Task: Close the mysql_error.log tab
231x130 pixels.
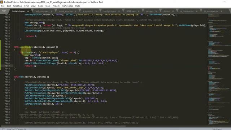Action: (x=75, y=11)
